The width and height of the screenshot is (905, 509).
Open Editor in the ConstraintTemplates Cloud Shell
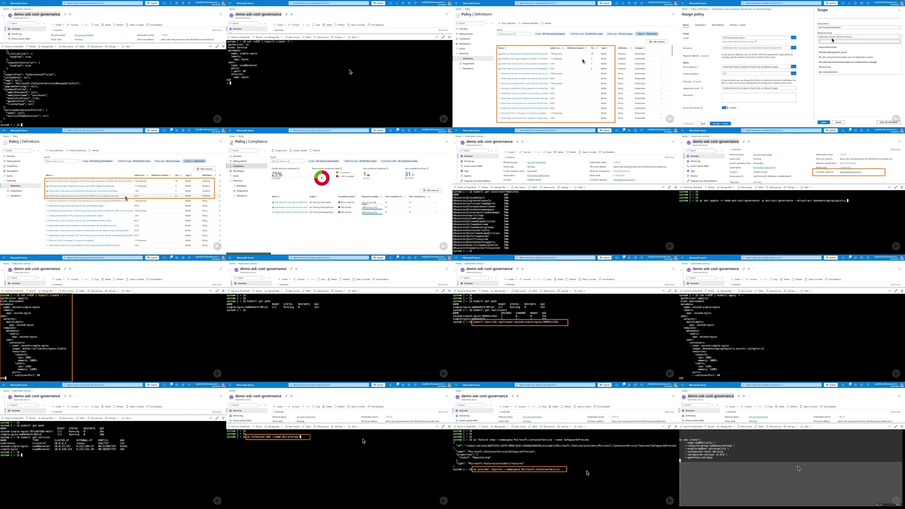[x=533, y=187]
